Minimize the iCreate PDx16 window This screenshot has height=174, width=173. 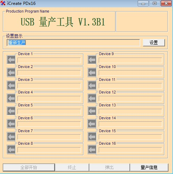(143, 3)
